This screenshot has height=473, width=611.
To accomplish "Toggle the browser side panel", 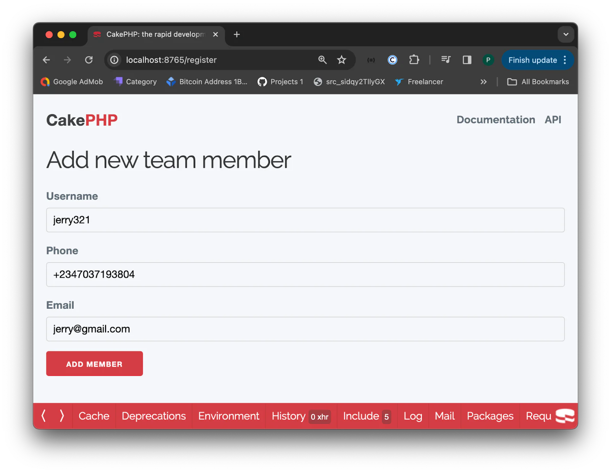I will (467, 60).
